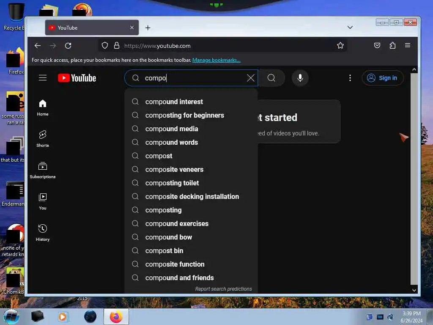Viewport: 433px width, 325px height.
Task: Choose suggestion 'compound words'
Action: coord(191,142)
